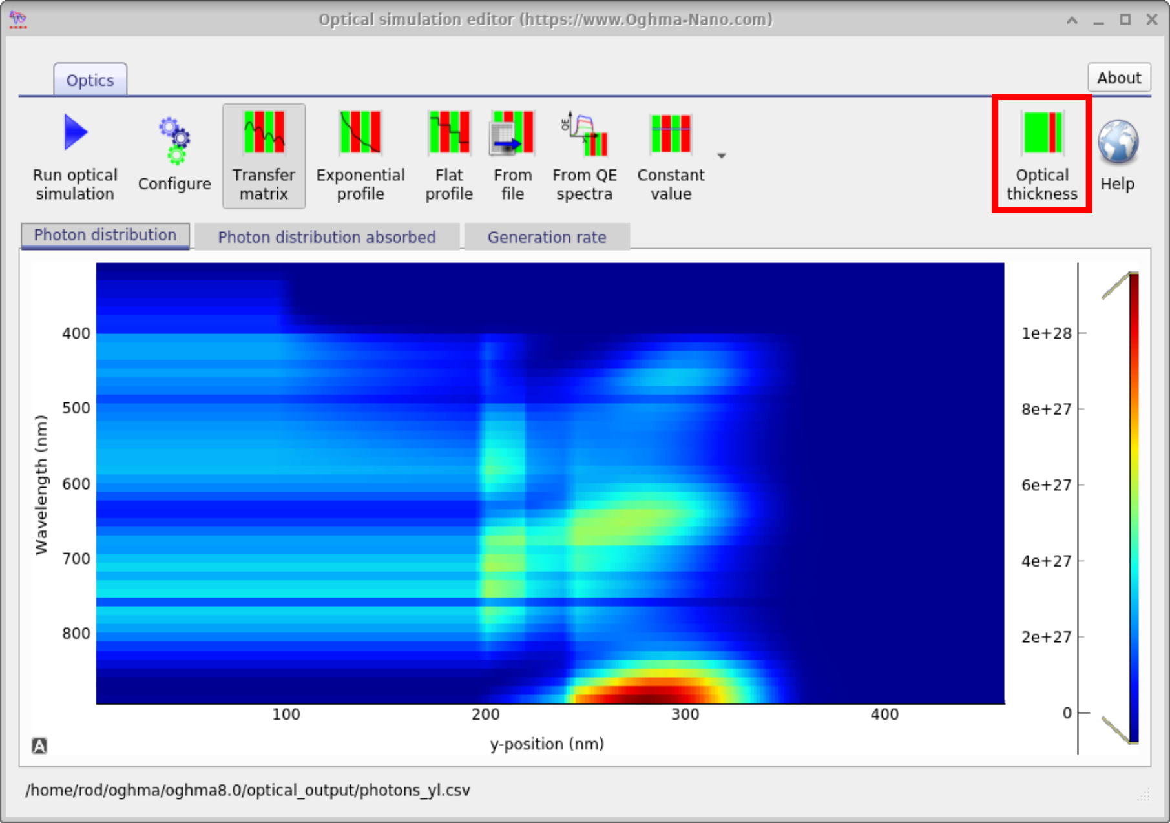Select the Optics ribbon tab
1170x823 pixels.
coord(90,79)
